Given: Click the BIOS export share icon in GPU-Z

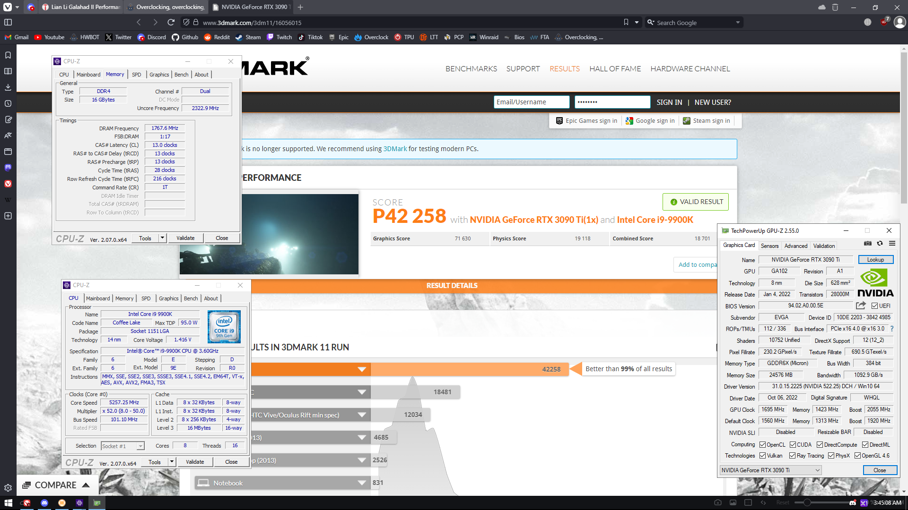Looking at the screenshot, I should [x=861, y=306].
